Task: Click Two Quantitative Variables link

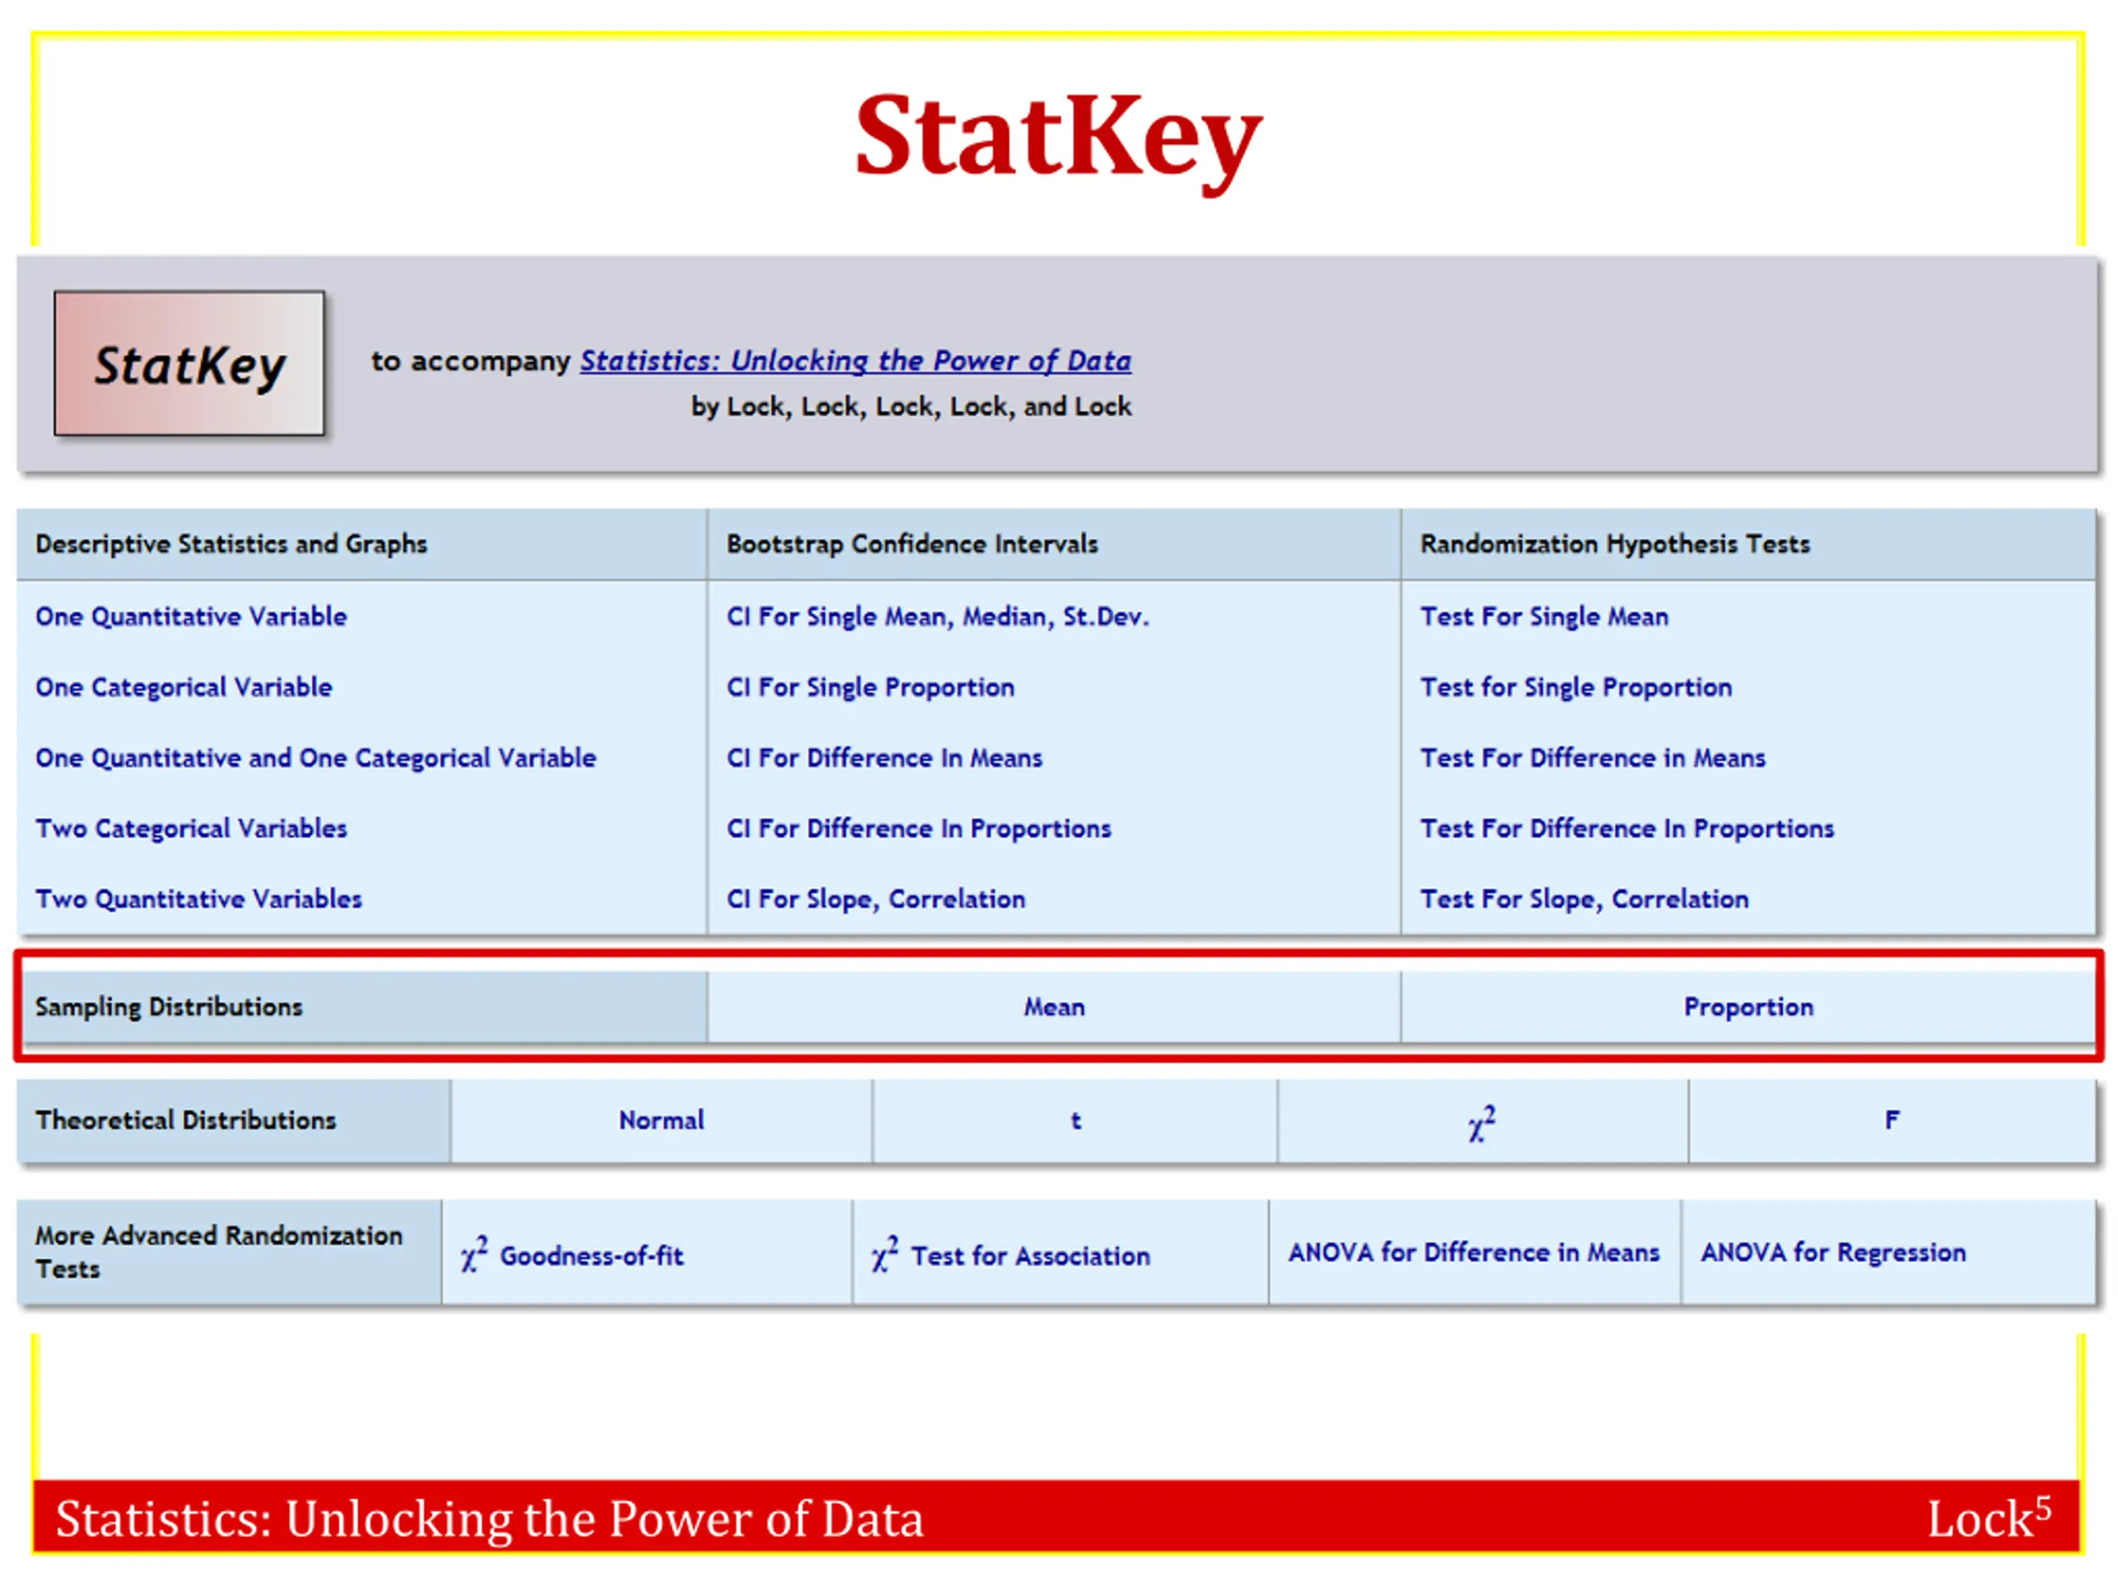Action: pyautogui.click(x=199, y=899)
